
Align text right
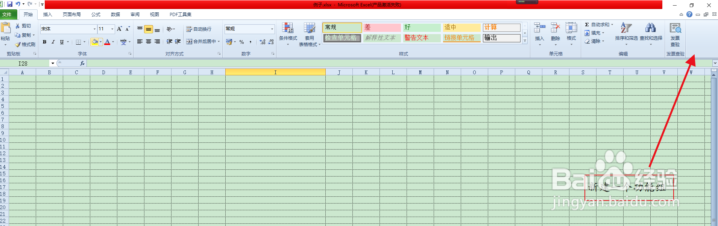157,42
